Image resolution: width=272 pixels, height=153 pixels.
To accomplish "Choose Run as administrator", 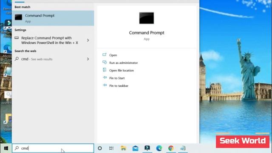I will click(x=123, y=63).
